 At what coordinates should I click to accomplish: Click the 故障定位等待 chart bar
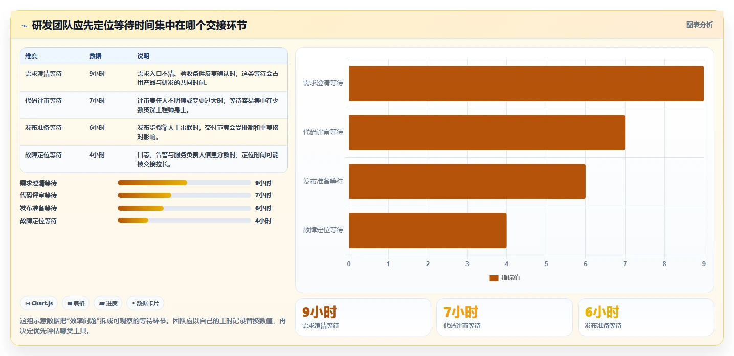(x=428, y=230)
